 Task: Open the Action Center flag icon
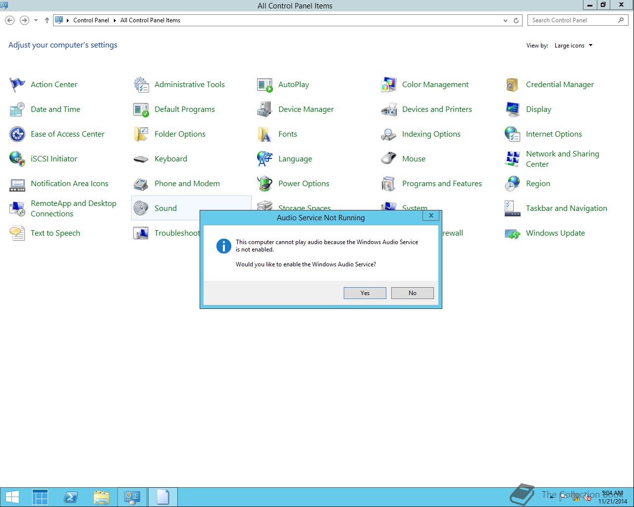(17, 85)
